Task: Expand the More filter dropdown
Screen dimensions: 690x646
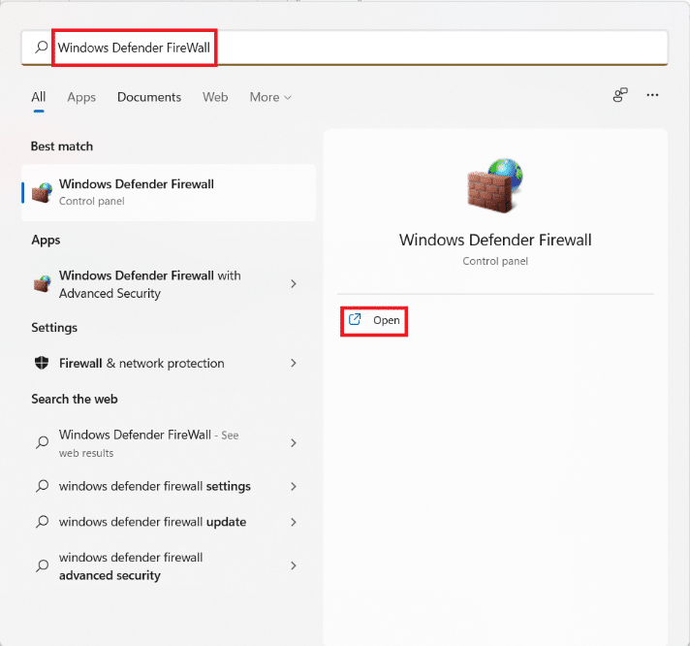Action: pos(270,97)
